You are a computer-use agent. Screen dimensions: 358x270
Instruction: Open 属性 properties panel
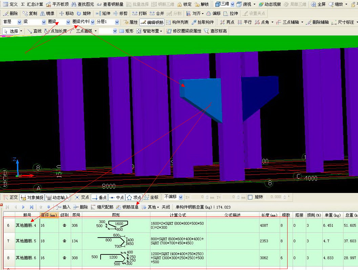tap(131, 22)
